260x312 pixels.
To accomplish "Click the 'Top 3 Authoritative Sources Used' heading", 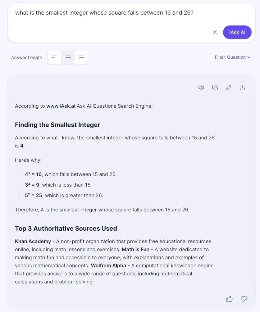I will click(x=66, y=228).
